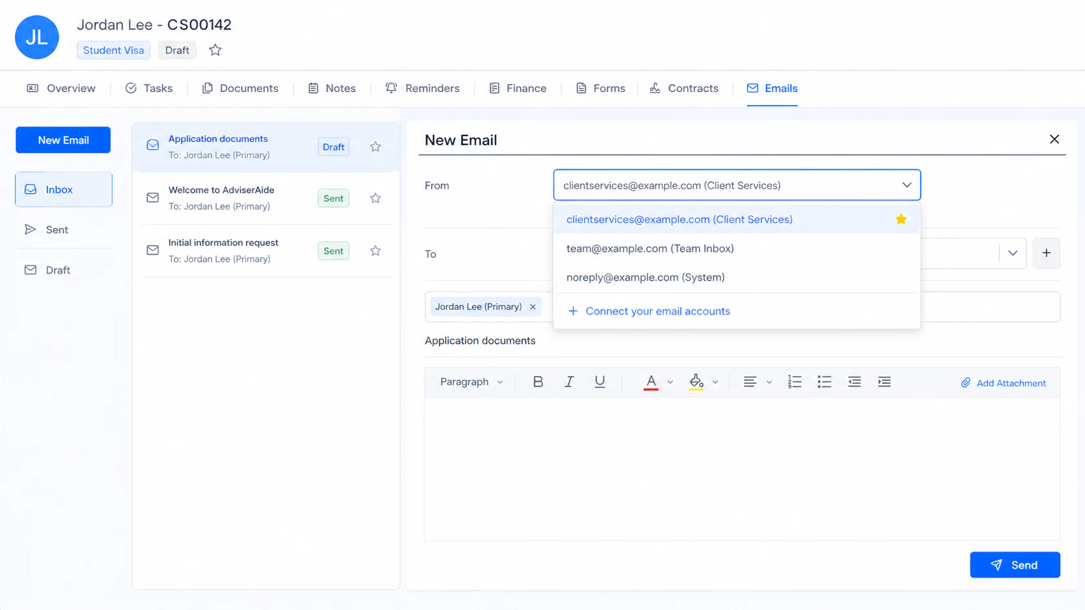Star the Initial information request email
This screenshot has width=1085, height=610.
pyautogui.click(x=375, y=251)
